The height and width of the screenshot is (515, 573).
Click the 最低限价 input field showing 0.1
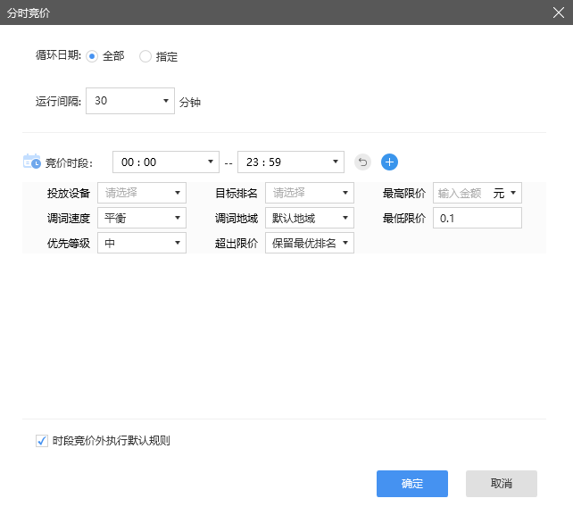(477, 218)
